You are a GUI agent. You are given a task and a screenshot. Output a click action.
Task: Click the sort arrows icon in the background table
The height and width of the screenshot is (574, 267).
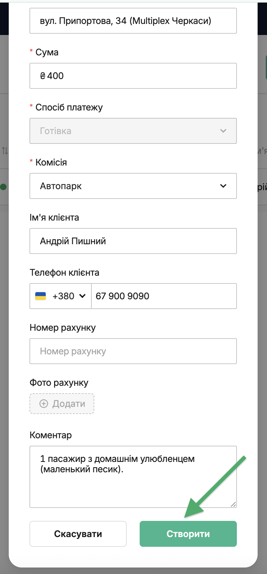pyautogui.click(x=5, y=151)
